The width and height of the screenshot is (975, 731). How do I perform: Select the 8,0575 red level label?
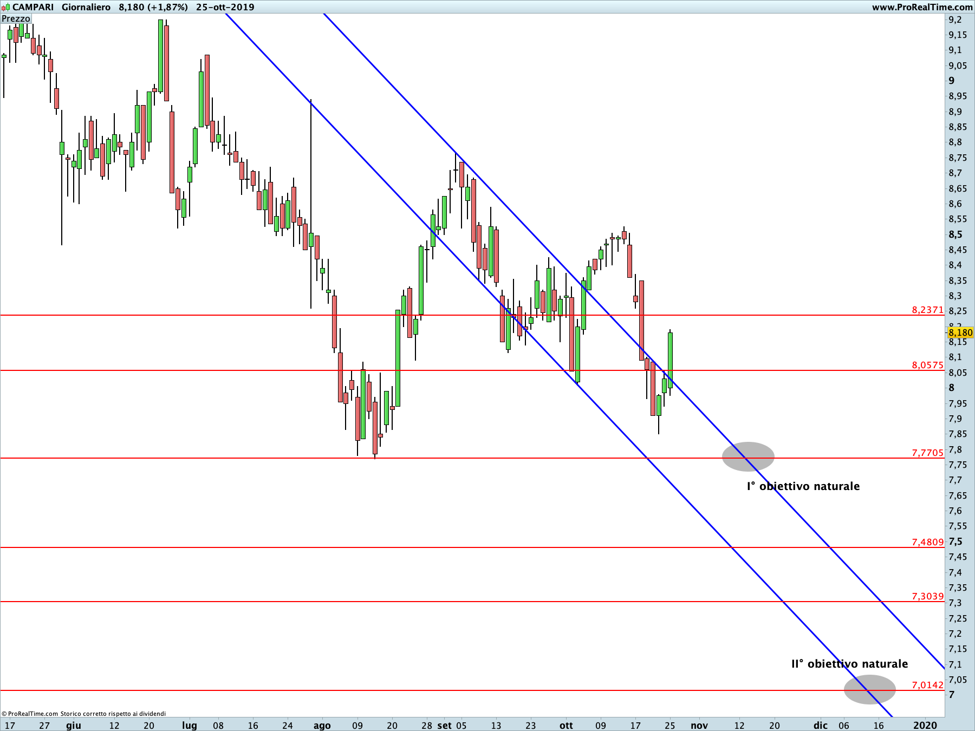[927, 365]
